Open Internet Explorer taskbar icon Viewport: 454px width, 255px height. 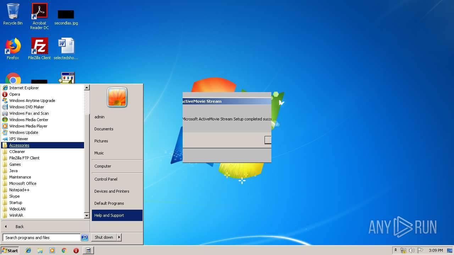click(x=28, y=250)
